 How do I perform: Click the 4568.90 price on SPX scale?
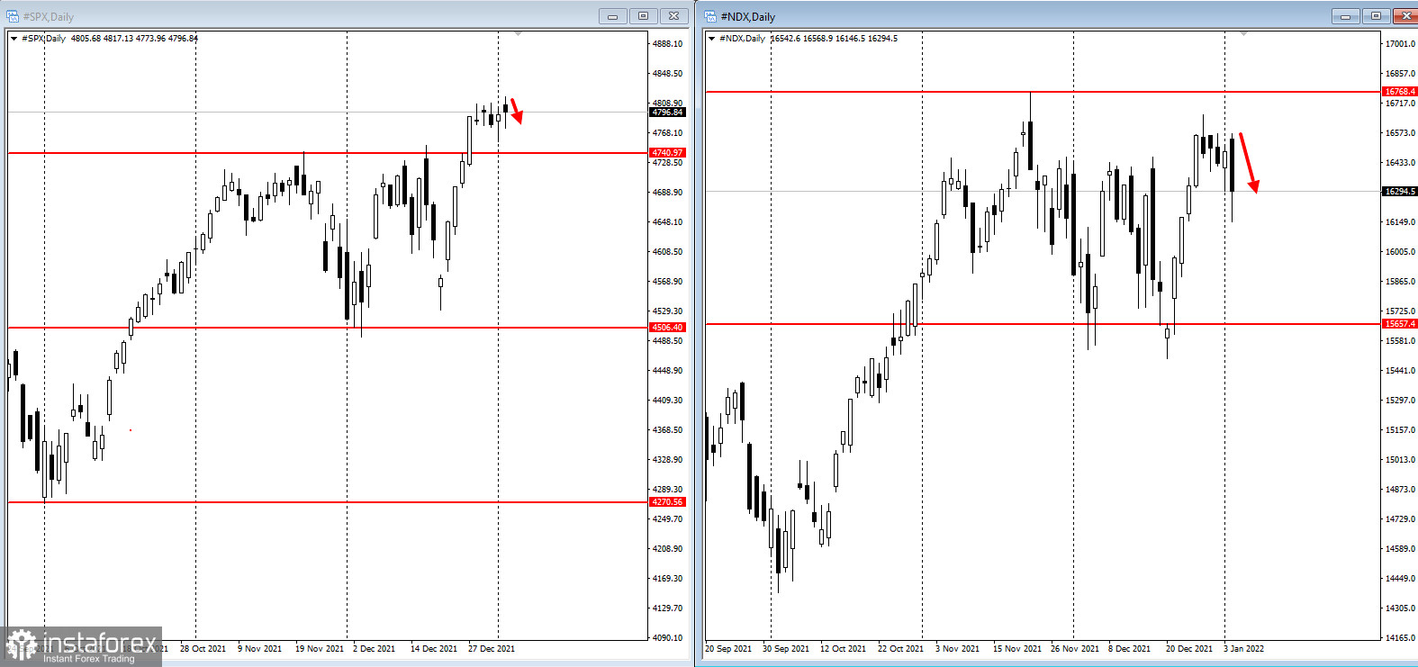667,282
